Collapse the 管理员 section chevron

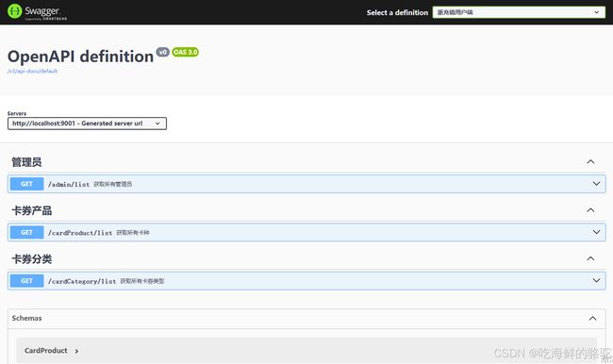click(x=590, y=162)
